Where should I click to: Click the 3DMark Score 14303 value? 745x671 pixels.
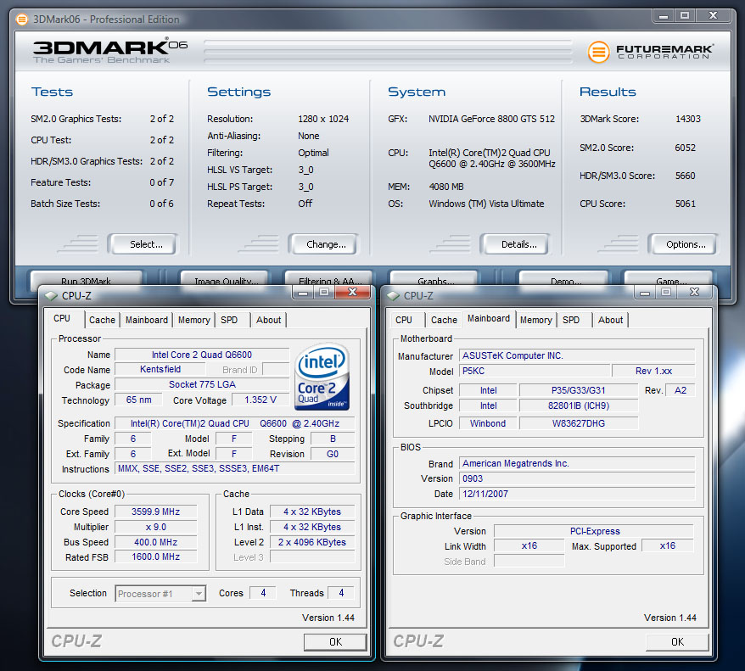coord(688,119)
